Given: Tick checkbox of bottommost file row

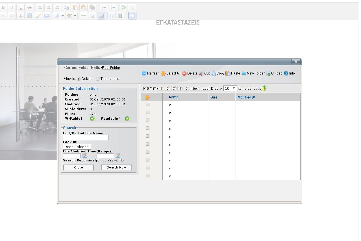Looking at the screenshot, I should (x=148, y=176).
